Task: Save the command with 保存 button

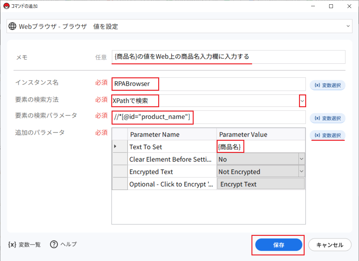Action: pyautogui.click(x=278, y=245)
